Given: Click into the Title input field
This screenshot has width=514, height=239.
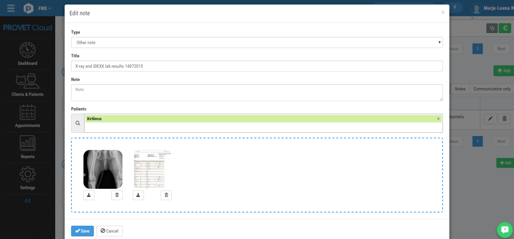Looking at the screenshot, I should pos(256,66).
